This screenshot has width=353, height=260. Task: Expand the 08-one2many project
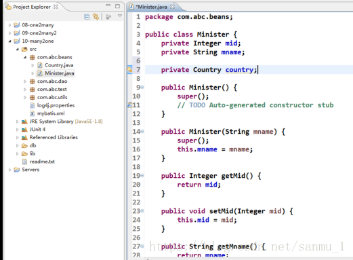[x=9, y=25]
